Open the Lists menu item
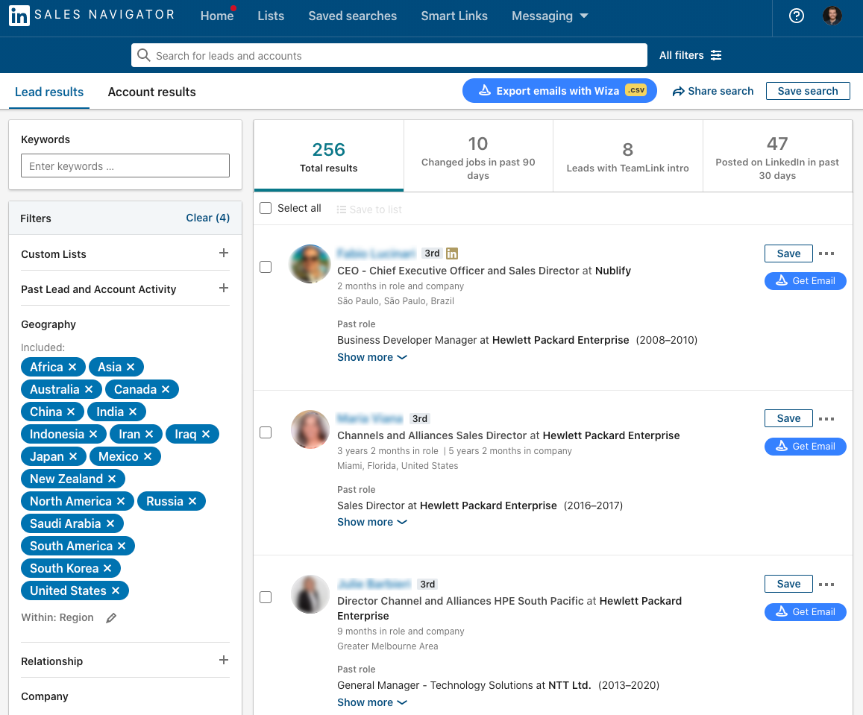863x715 pixels. [271, 16]
